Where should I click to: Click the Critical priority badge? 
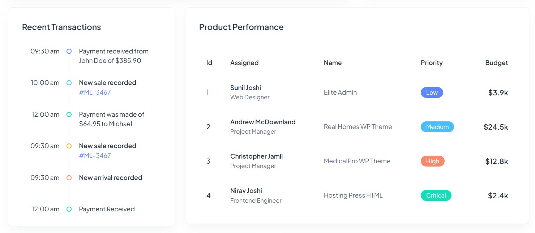(436, 195)
